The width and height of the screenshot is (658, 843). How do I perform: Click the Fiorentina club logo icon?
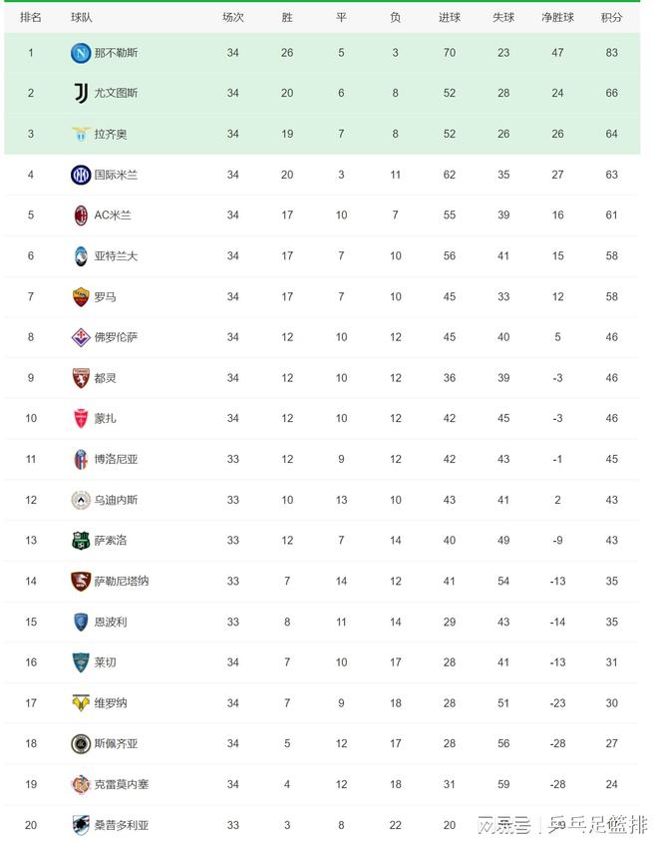click(81, 337)
